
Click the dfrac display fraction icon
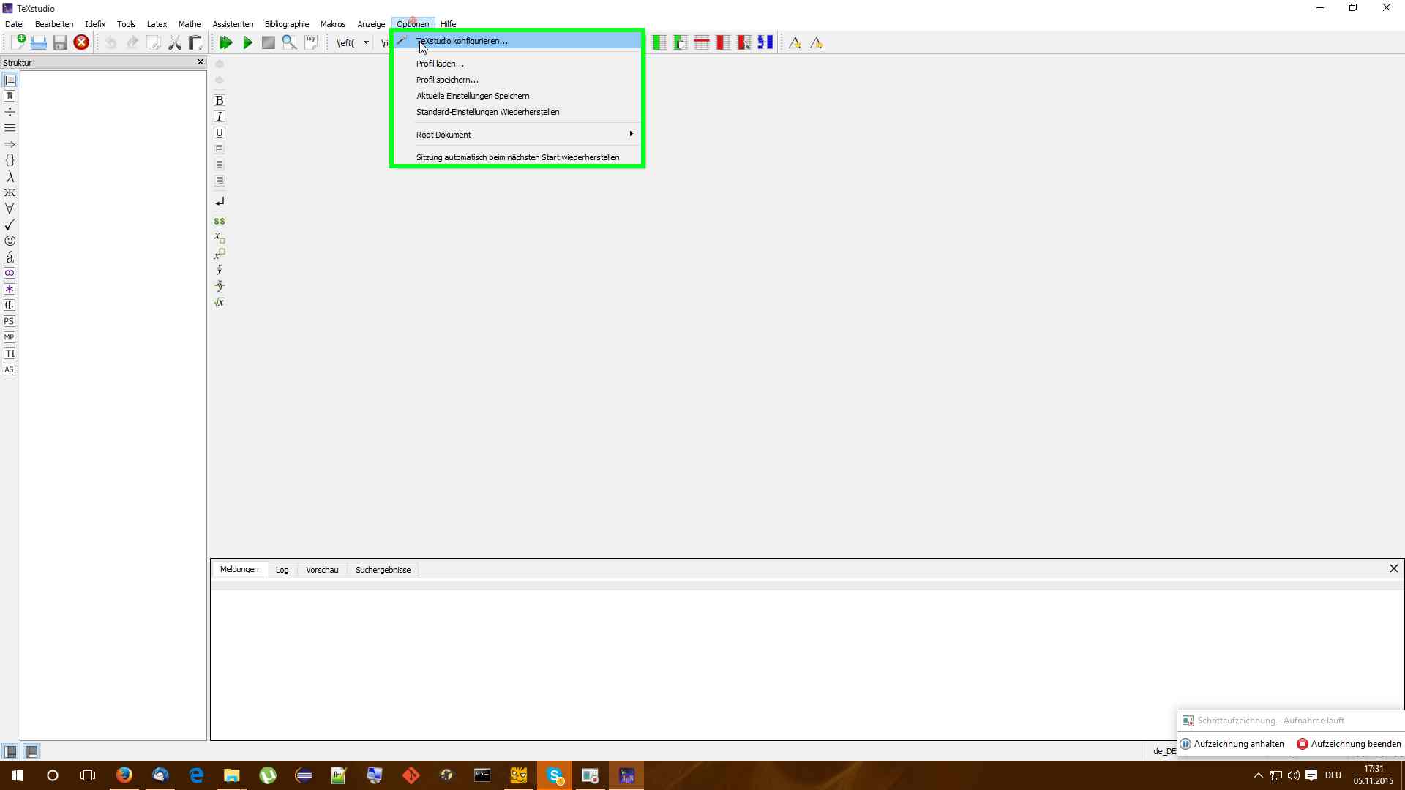(219, 286)
